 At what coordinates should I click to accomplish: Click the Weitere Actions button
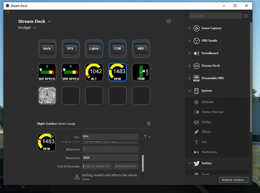click(x=234, y=180)
